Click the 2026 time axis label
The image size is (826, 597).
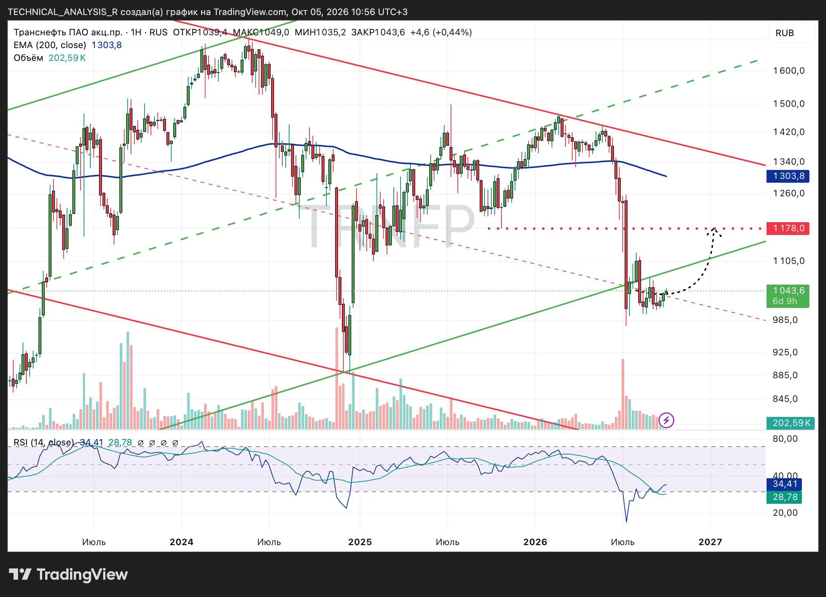[535, 542]
